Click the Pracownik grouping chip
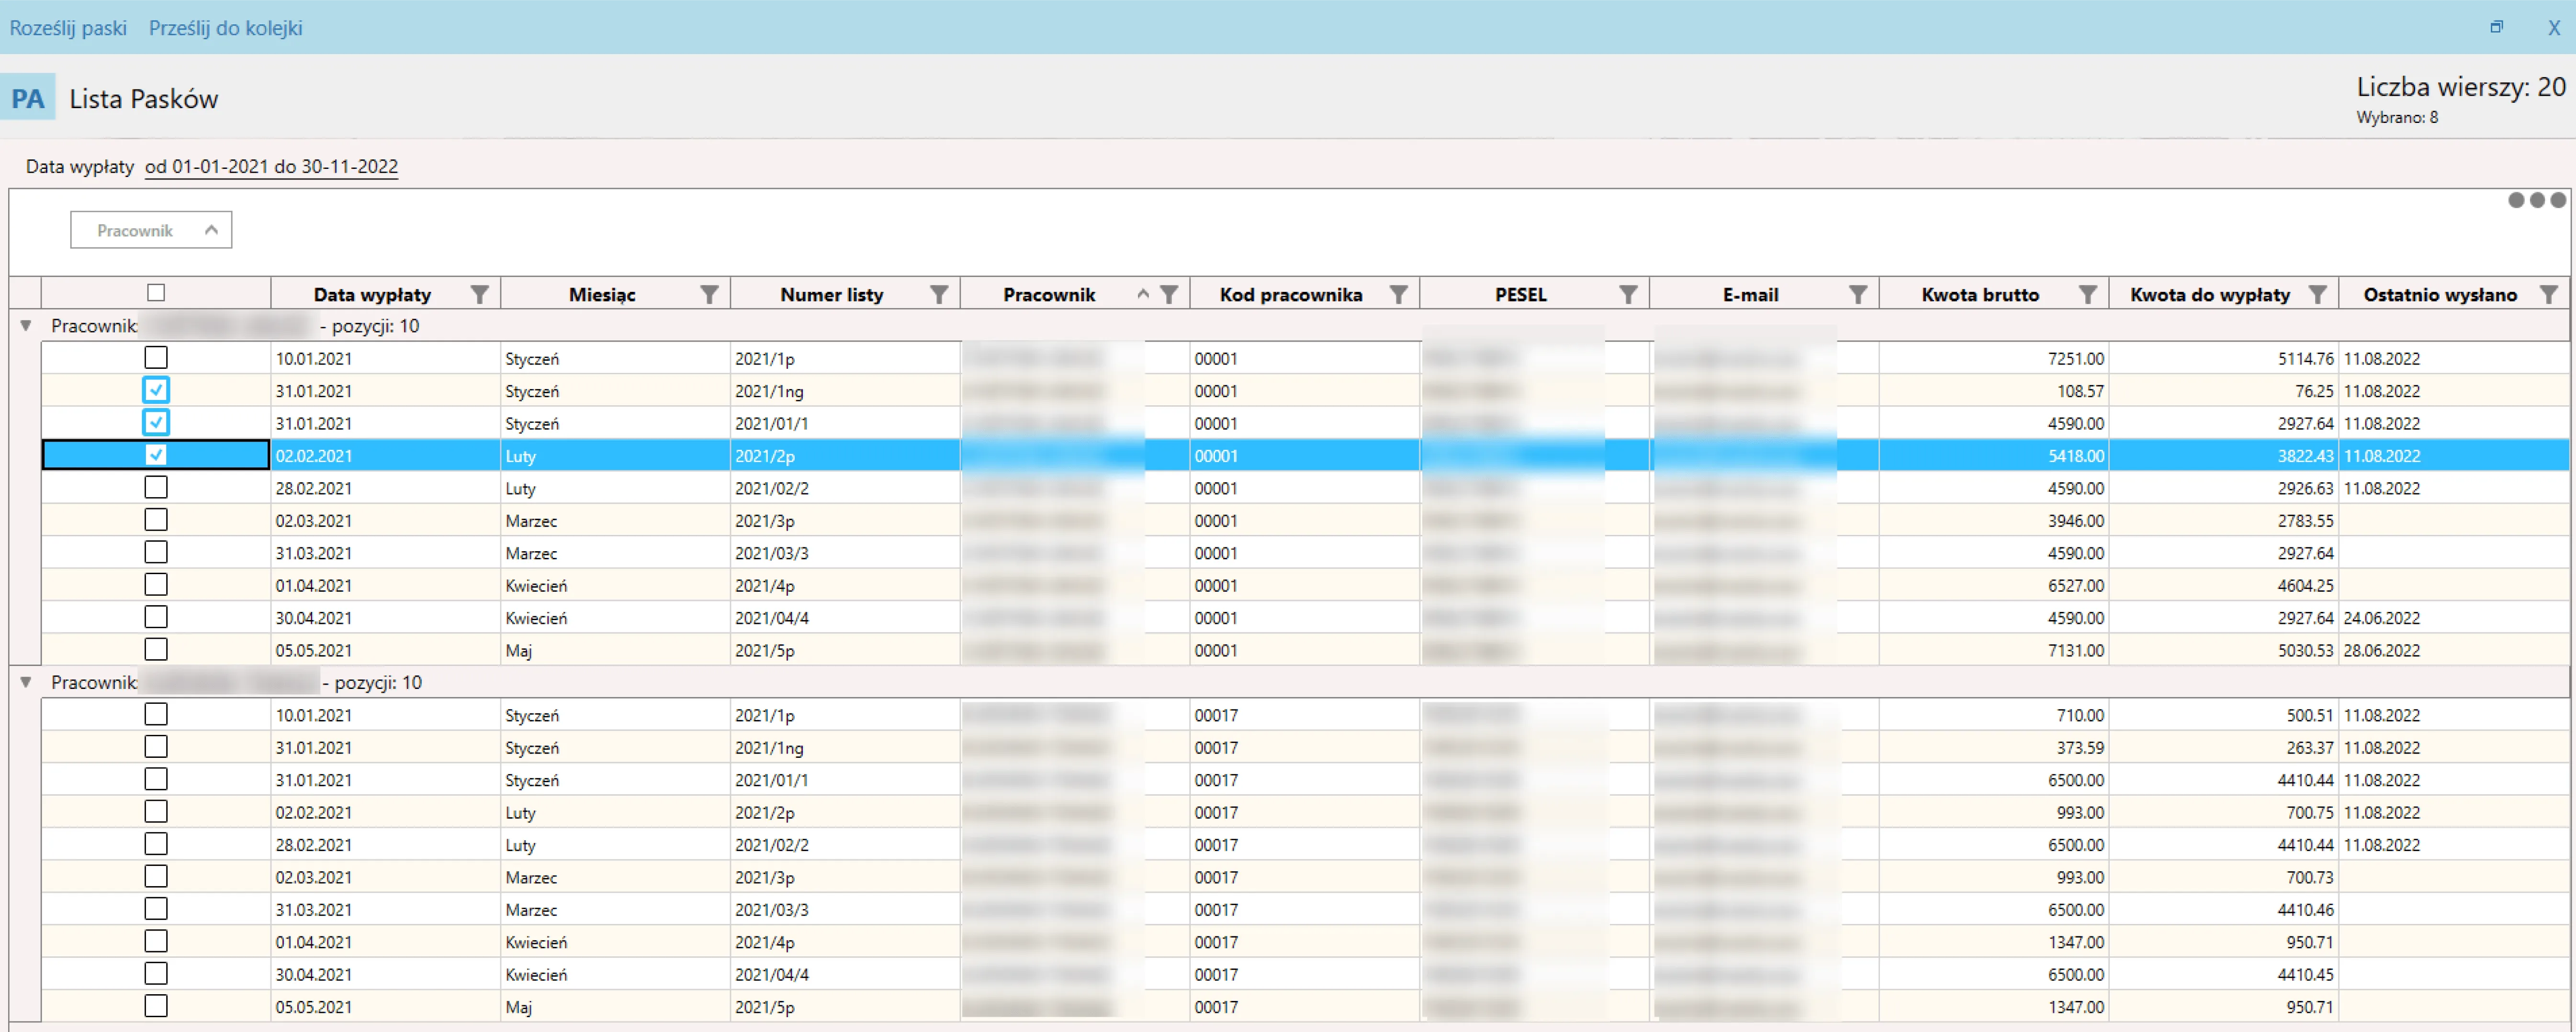 [x=151, y=230]
